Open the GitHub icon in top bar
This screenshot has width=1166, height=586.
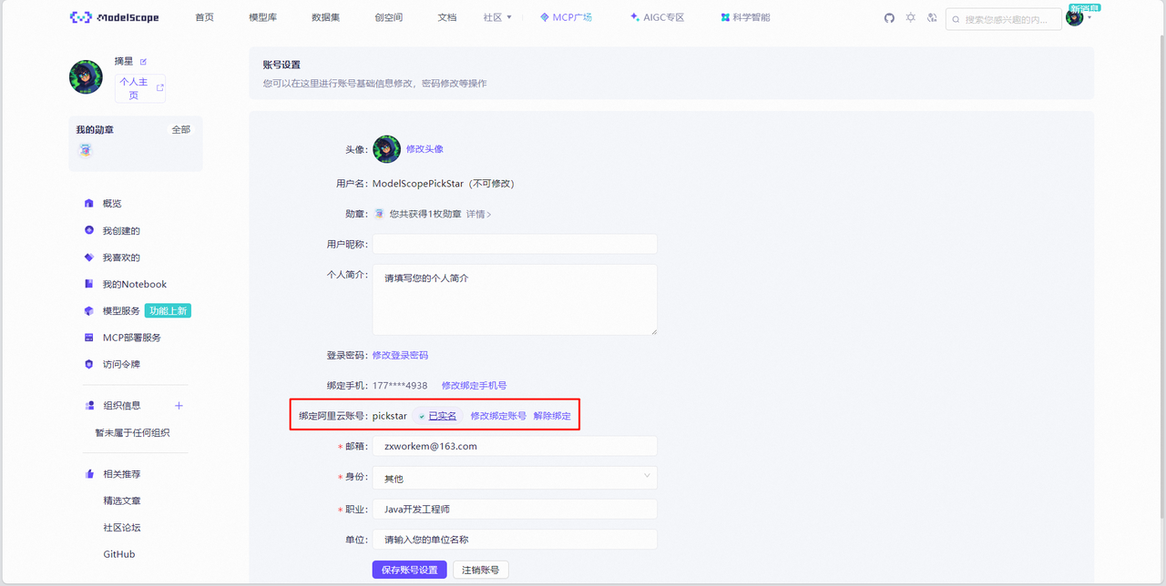[889, 18]
